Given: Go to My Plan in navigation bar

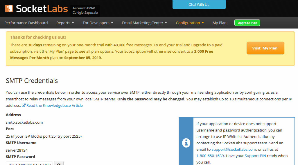Looking at the screenshot, I should [220, 23].
